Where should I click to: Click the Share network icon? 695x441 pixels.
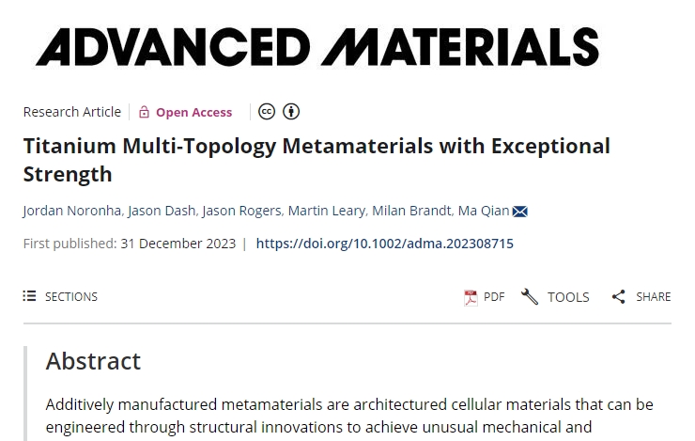coord(618,297)
